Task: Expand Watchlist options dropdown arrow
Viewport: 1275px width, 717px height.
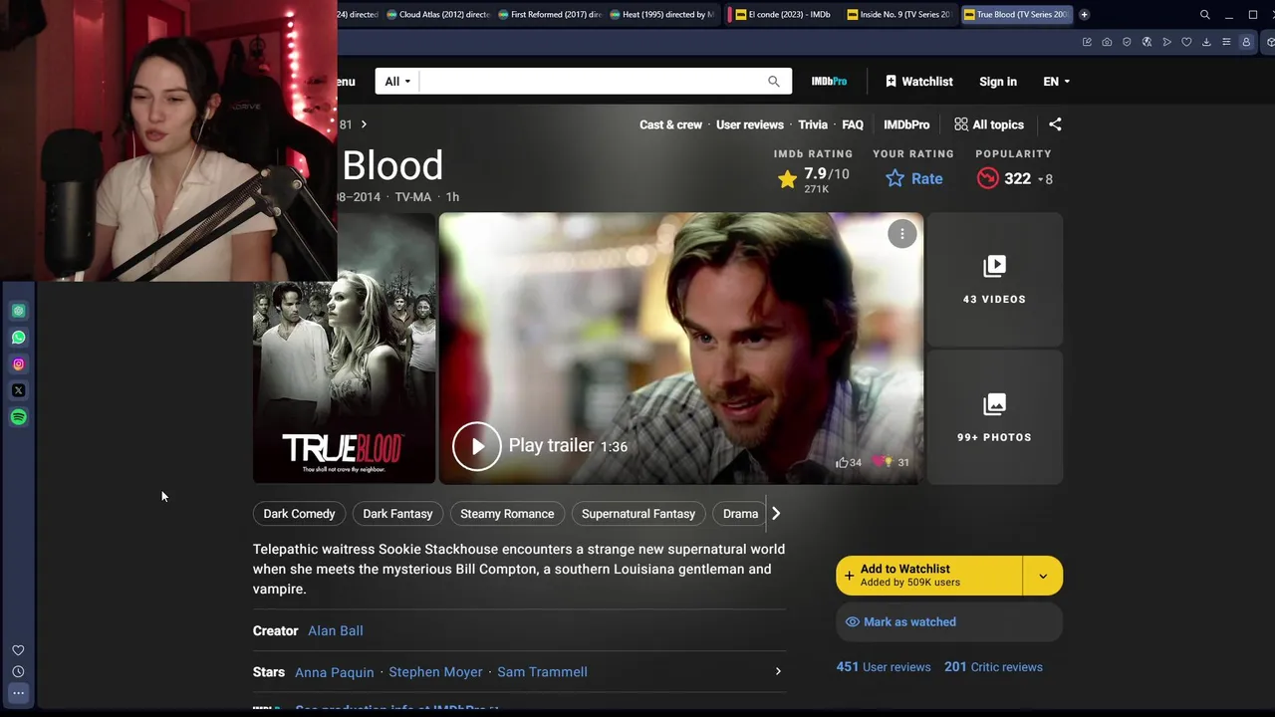Action: tap(1043, 576)
